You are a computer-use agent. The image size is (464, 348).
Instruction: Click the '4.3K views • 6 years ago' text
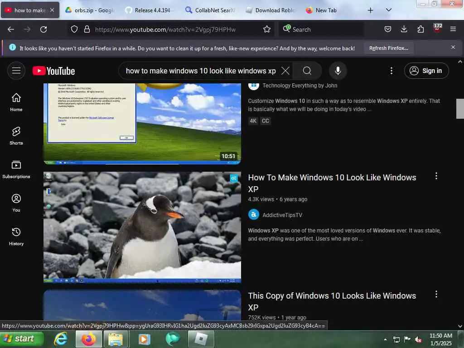coord(277,199)
